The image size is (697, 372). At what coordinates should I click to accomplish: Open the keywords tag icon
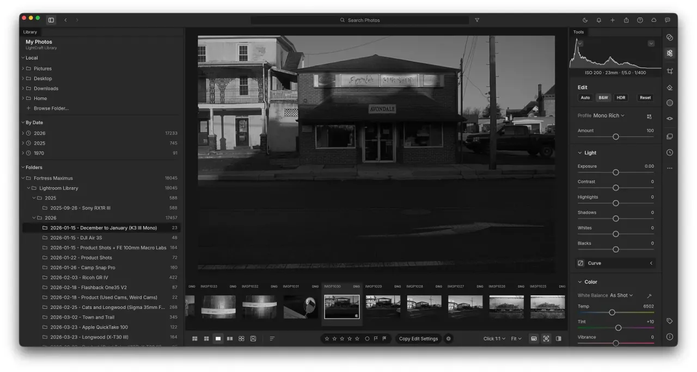tap(670, 321)
